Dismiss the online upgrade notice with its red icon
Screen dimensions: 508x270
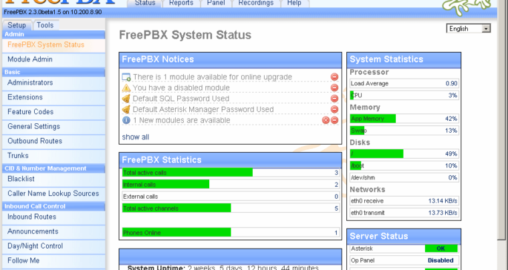pyautogui.click(x=334, y=77)
